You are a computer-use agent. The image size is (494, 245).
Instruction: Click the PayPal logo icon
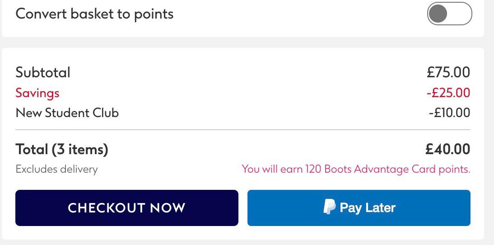point(329,207)
